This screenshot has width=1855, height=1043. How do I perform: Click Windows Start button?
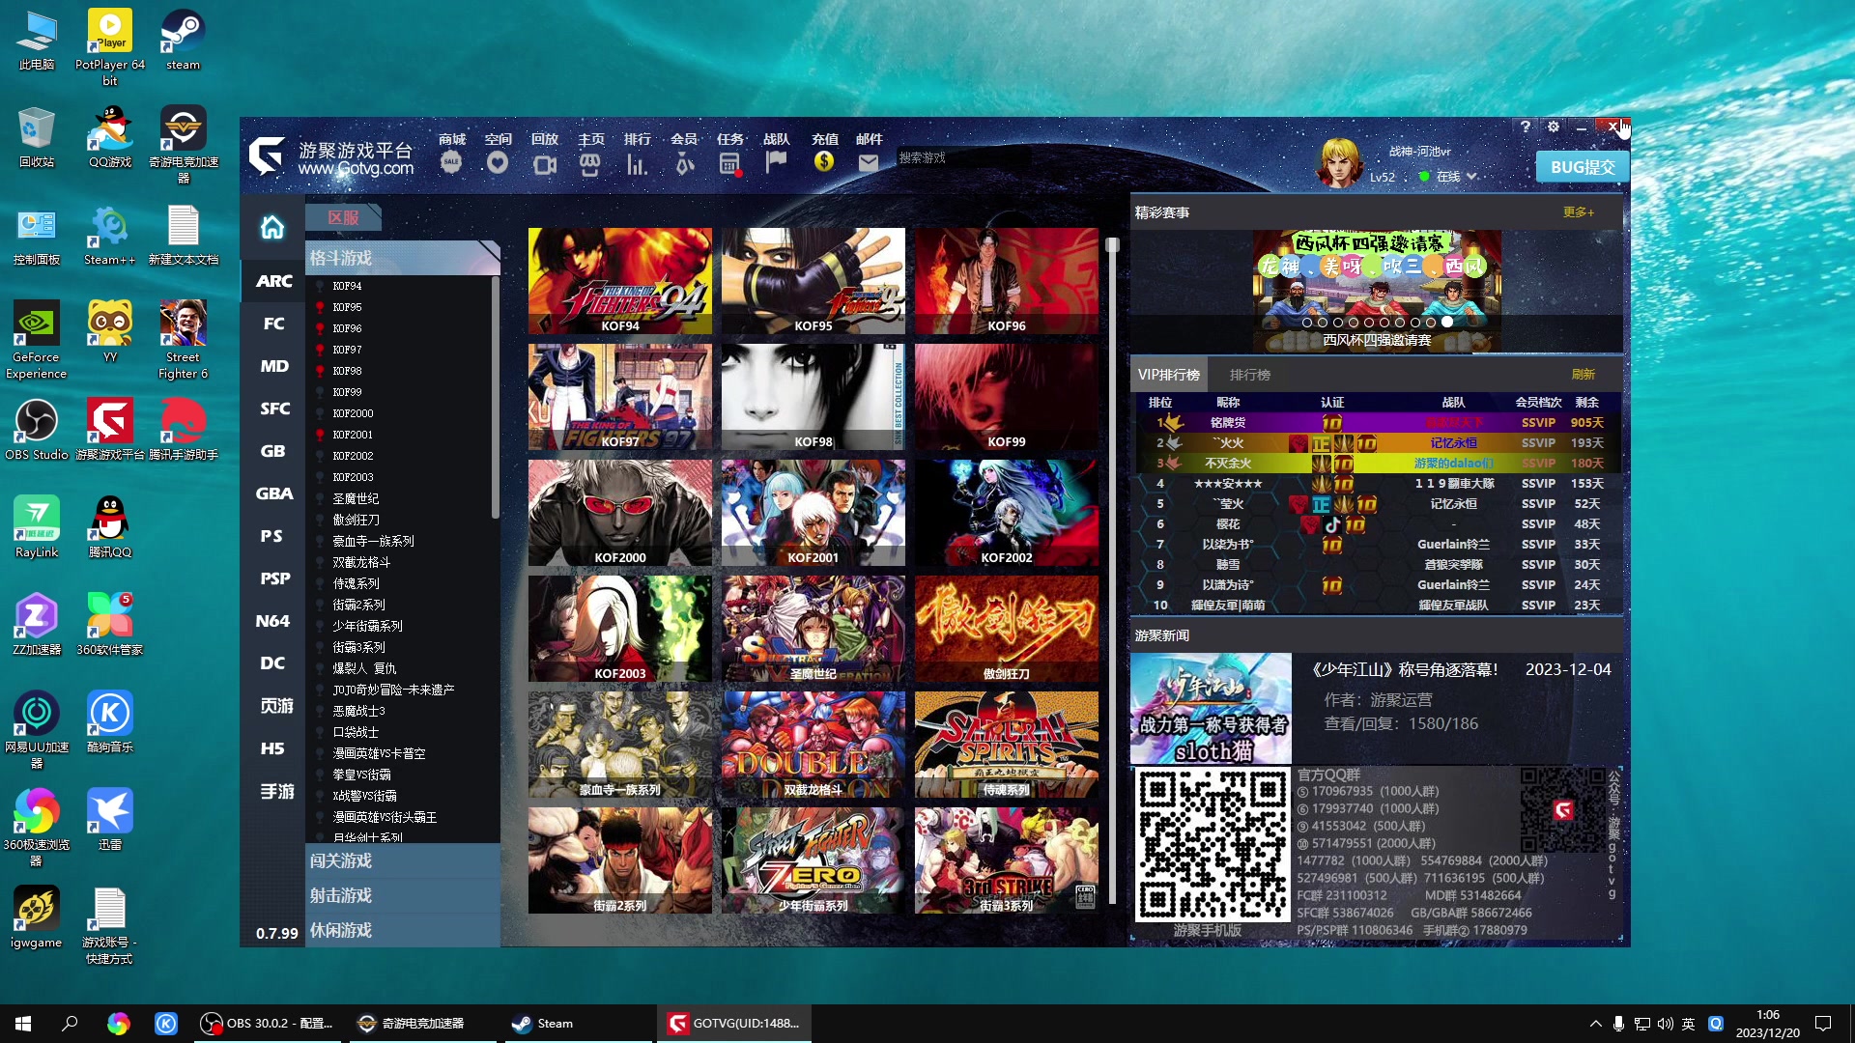(23, 1024)
